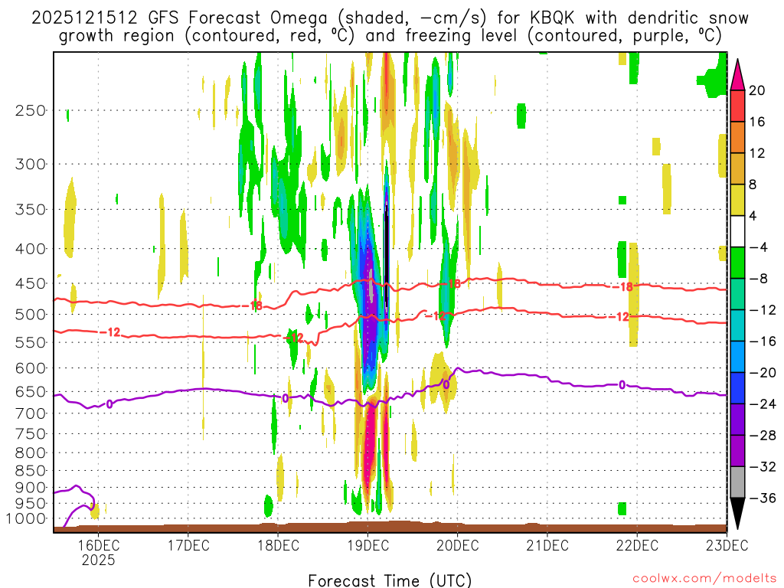Click the 250 pressure level label
This screenshot has width=784, height=588.
pyautogui.click(x=31, y=110)
